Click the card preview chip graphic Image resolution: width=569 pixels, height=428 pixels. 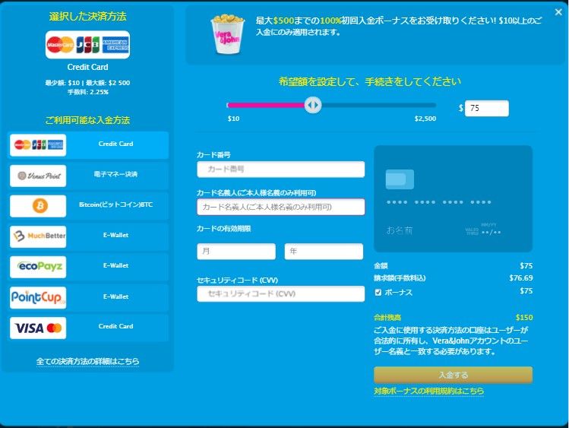pyautogui.click(x=400, y=179)
